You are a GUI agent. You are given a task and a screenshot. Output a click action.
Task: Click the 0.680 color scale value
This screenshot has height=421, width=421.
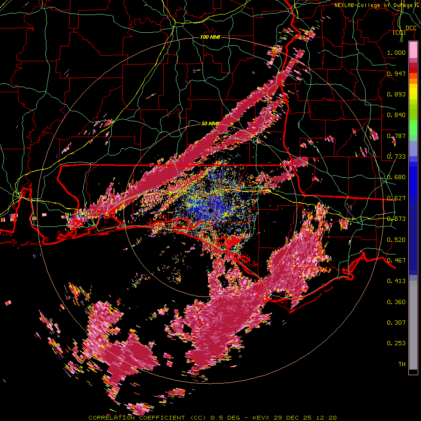pyautogui.click(x=396, y=177)
